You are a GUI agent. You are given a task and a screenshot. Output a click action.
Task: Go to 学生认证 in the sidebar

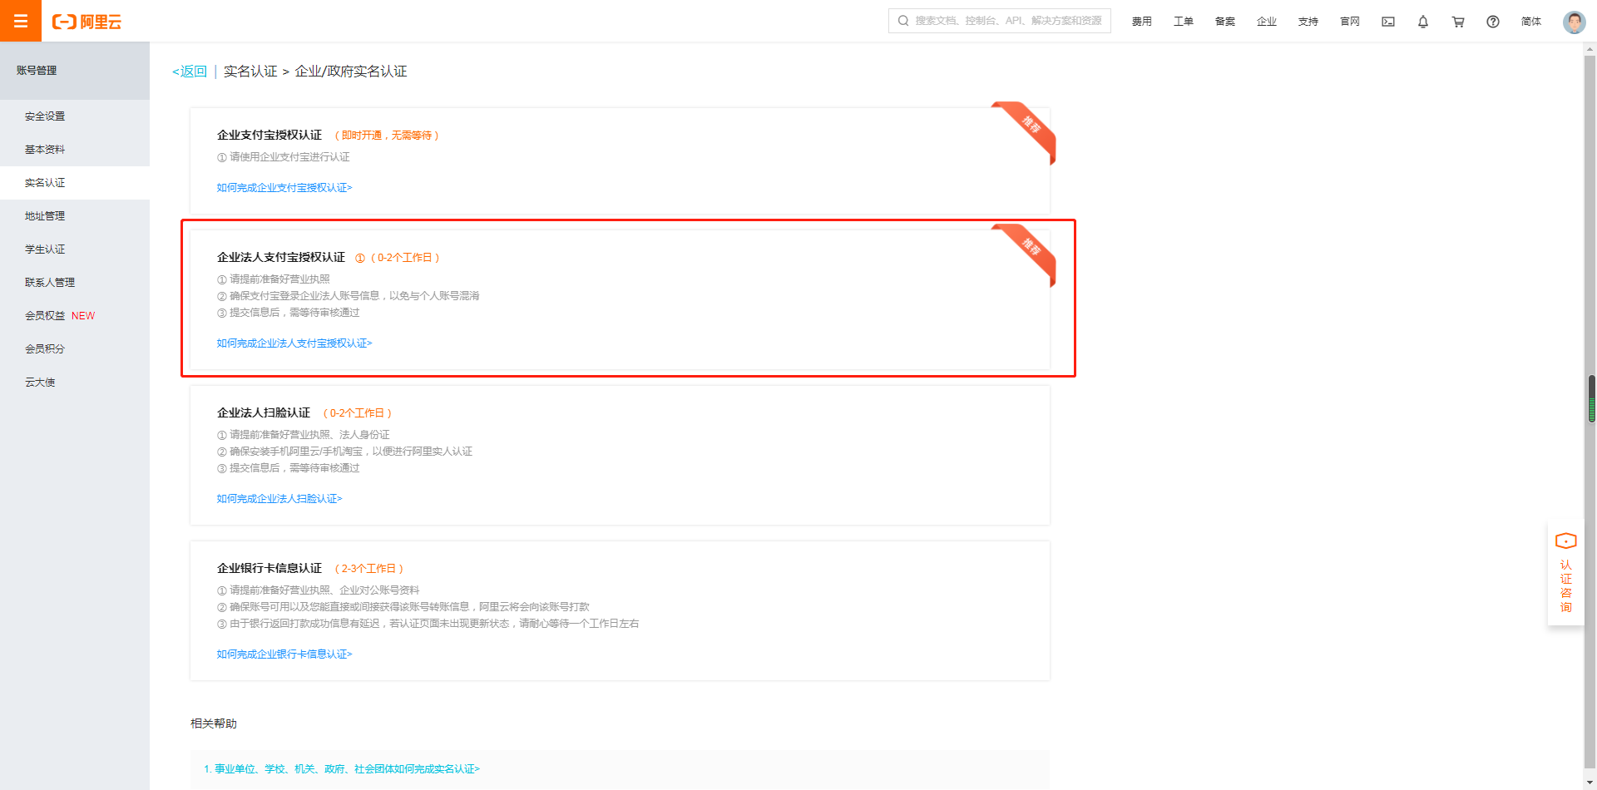(75, 249)
